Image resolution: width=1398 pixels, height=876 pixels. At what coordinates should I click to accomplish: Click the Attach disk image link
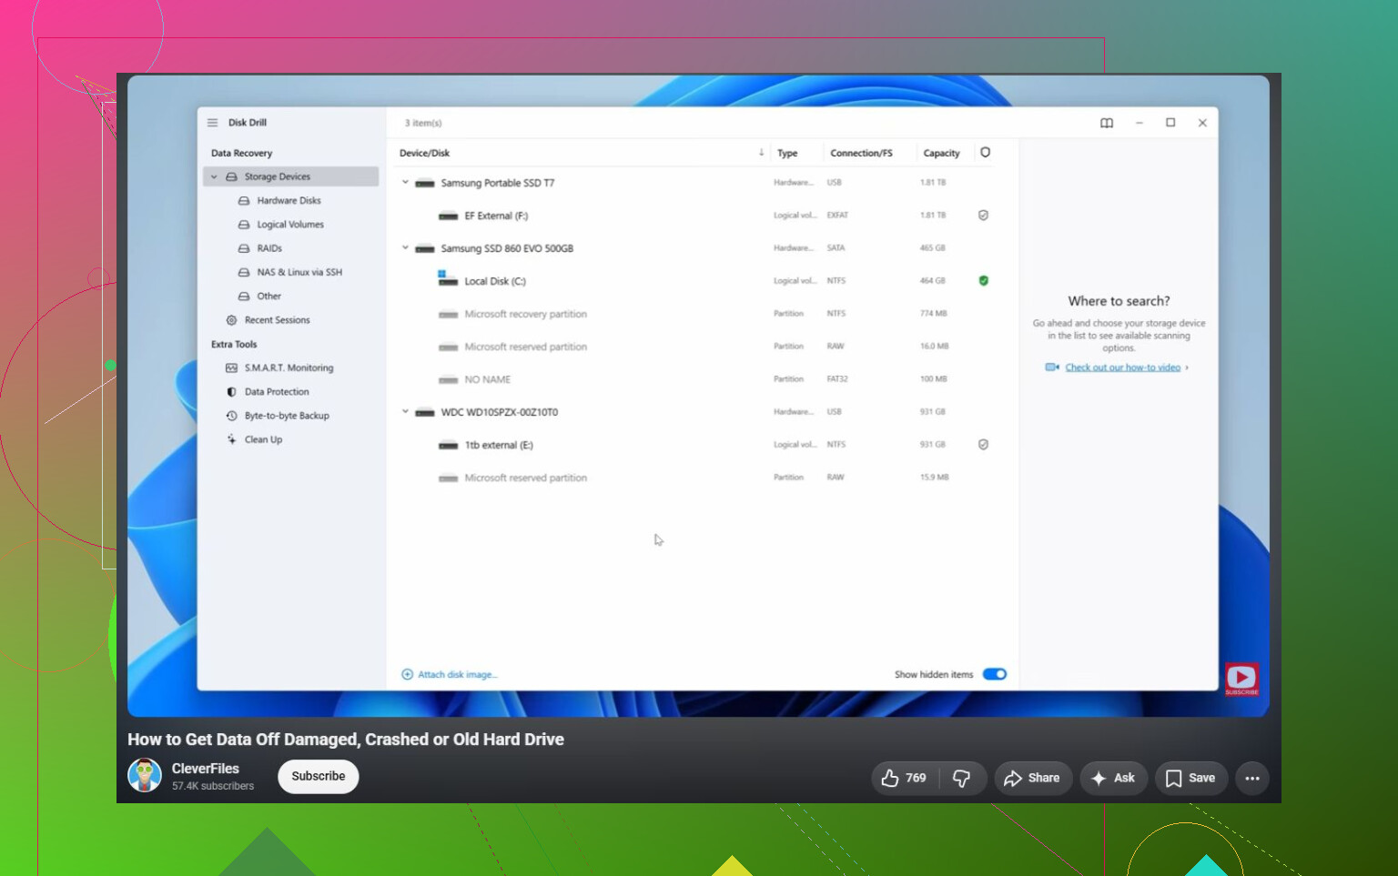(x=450, y=675)
